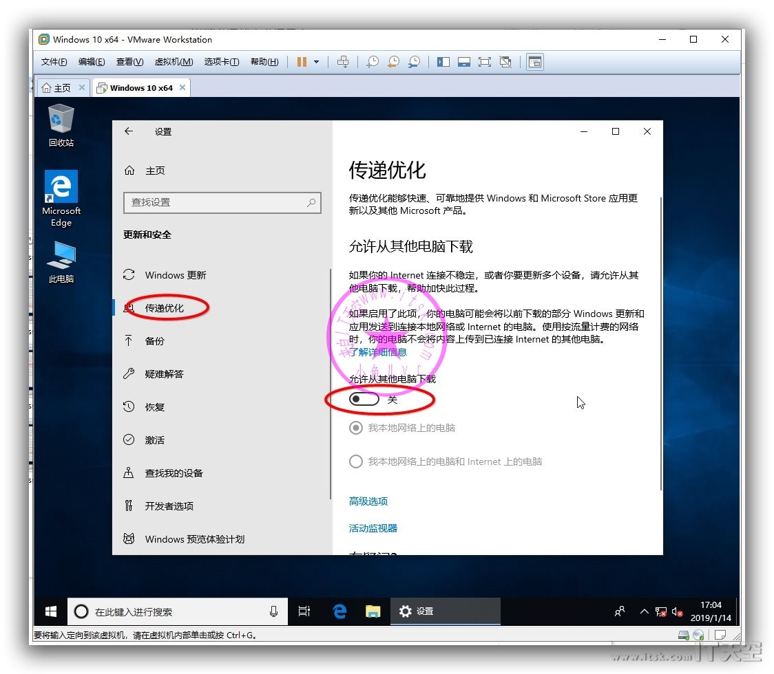Click the 查找设置 search box

click(x=222, y=203)
